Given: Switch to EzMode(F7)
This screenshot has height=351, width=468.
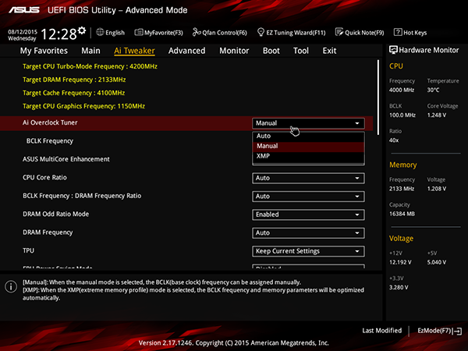Looking at the screenshot, I should [x=440, y=331].
